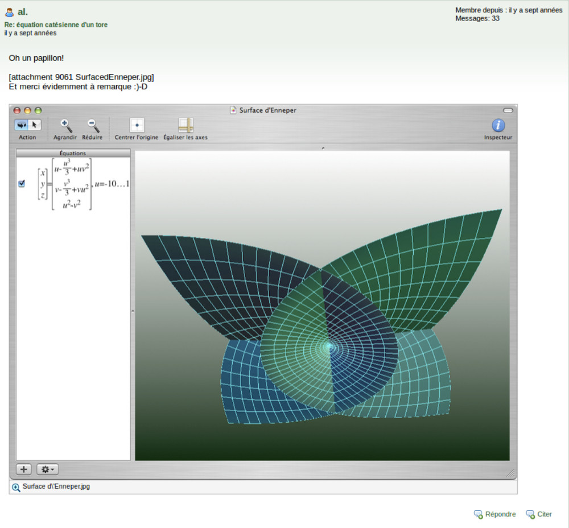
Task: Open the gear action dropdown menu
Action: coord(47,469)
